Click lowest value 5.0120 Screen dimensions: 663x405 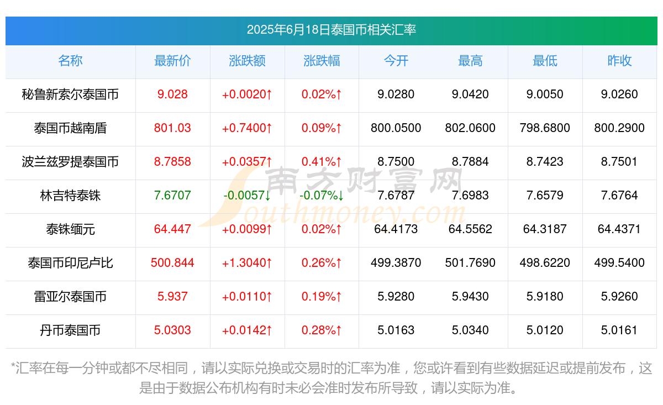(545, 330)
